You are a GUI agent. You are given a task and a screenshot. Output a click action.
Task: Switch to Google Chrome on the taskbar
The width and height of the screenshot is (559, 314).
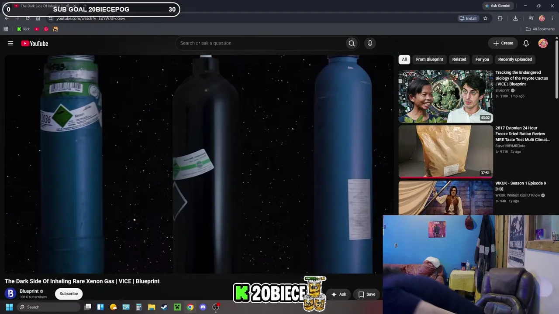click(190, 307)
